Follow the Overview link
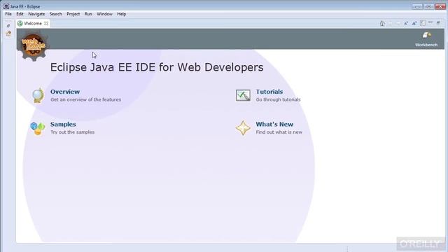 (x=65, y=92)
